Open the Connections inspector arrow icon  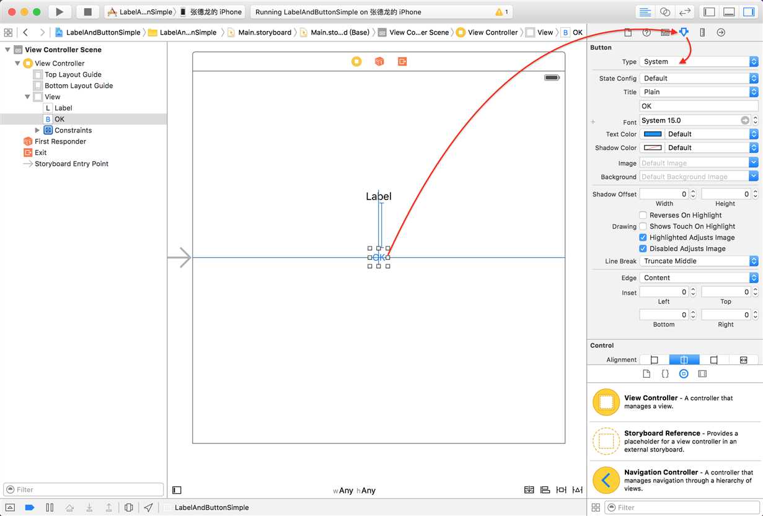721,32
